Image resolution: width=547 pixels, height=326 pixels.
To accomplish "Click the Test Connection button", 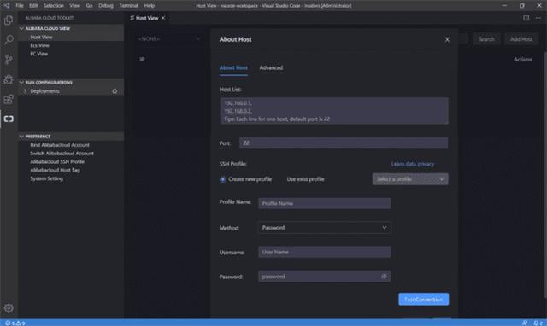I will (x=424, y=300).
